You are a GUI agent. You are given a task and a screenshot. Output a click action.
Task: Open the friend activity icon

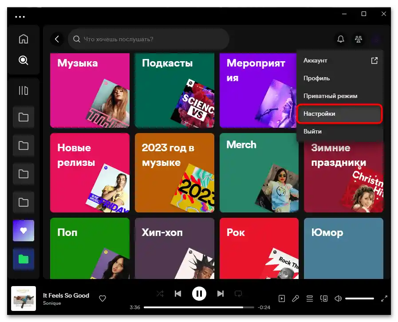(x=358, y=39)
